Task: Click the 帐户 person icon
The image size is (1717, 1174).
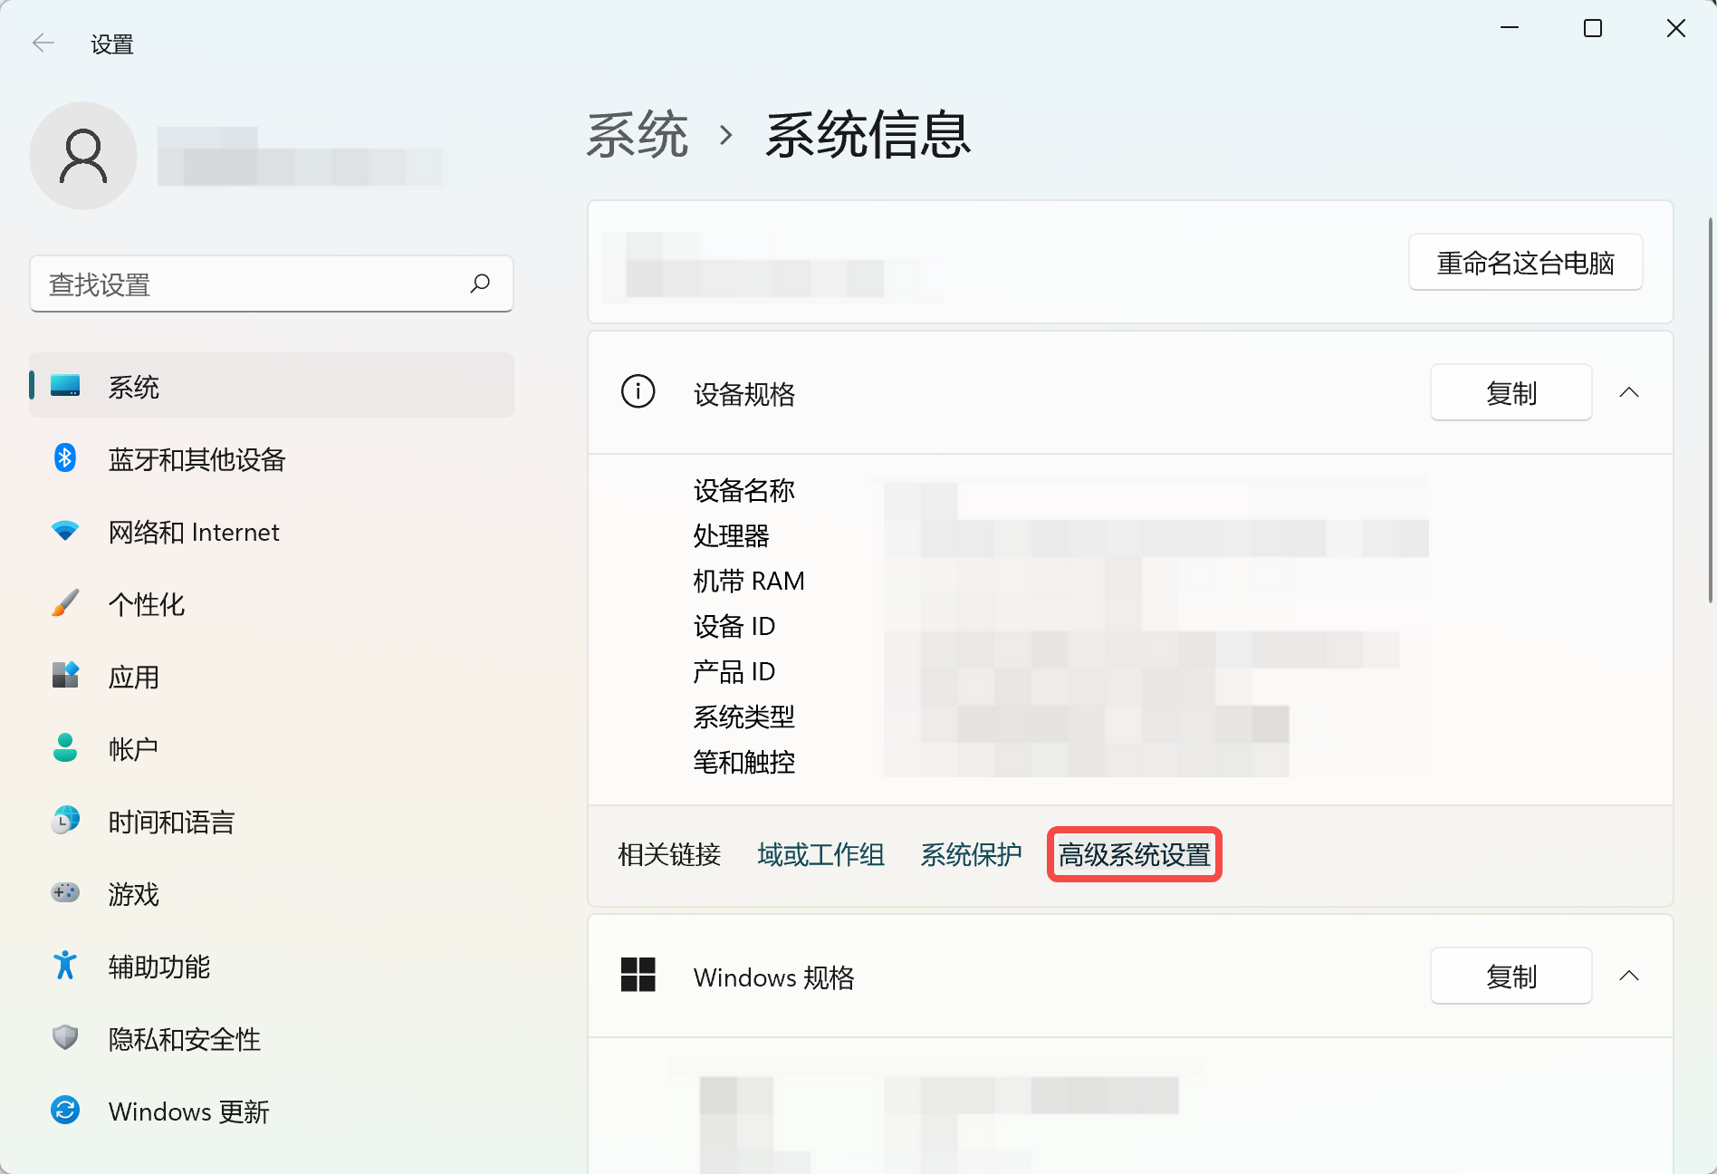Action: click(65, 747)
